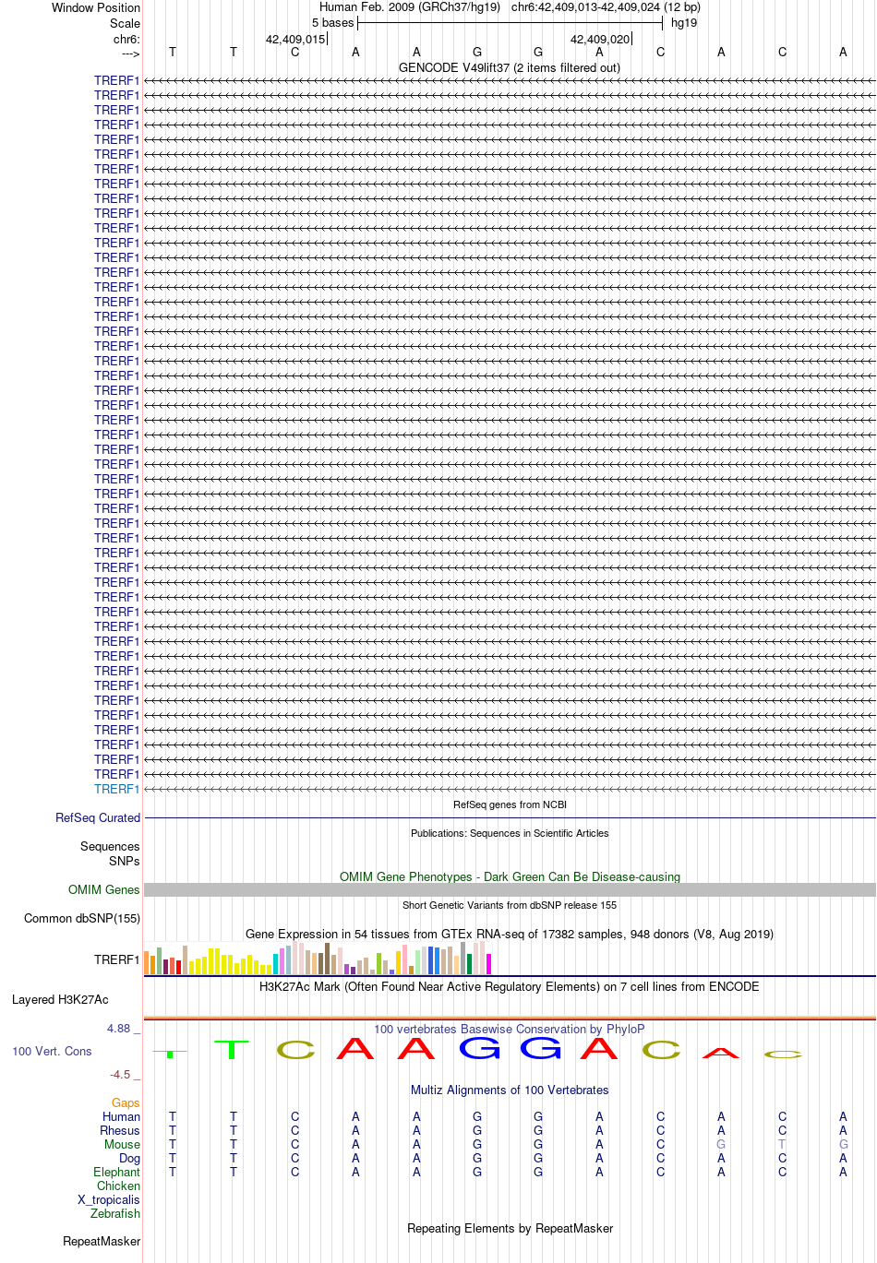The height and width of the screenshot is (1263, 877).
Task: Click the Scale label
Action: tap(125, 24)
